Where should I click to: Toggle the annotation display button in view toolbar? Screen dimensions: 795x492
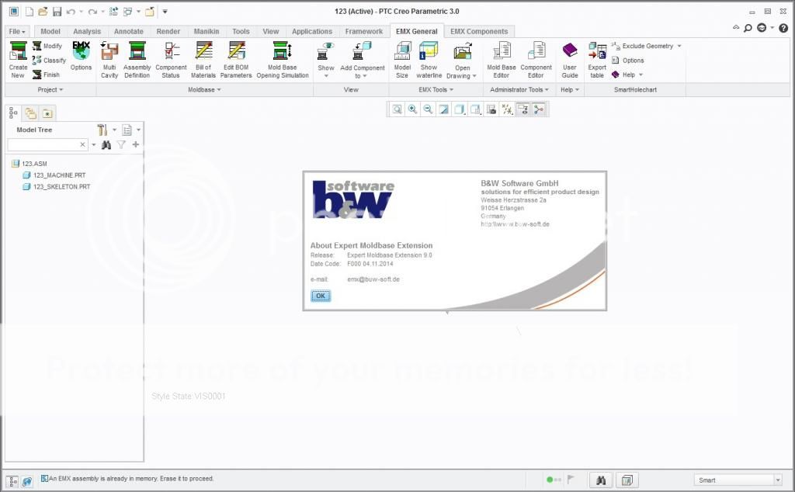pos(523,110)
